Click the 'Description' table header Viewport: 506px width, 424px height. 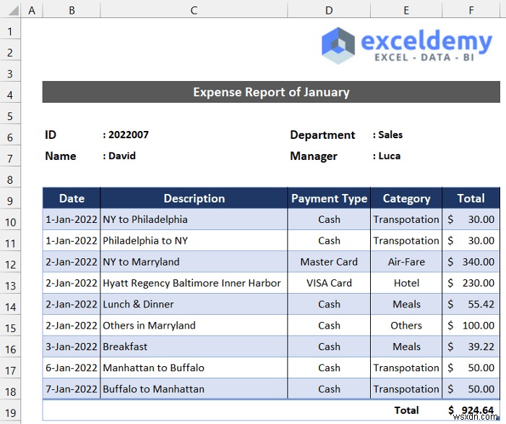tap(194, 198)
